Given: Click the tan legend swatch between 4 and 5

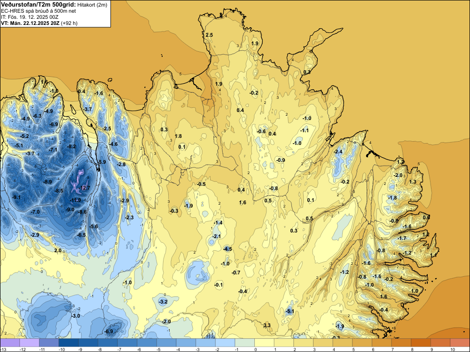Looking at the screenshot, I should point(343,343).
